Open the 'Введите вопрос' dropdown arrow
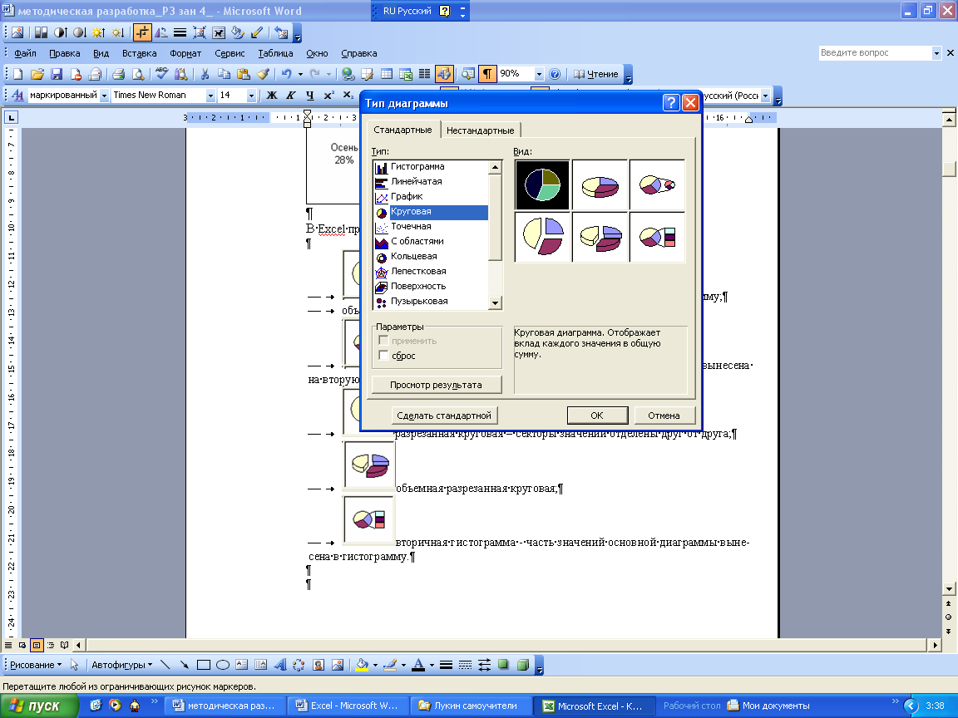 (x=936, y=53)
